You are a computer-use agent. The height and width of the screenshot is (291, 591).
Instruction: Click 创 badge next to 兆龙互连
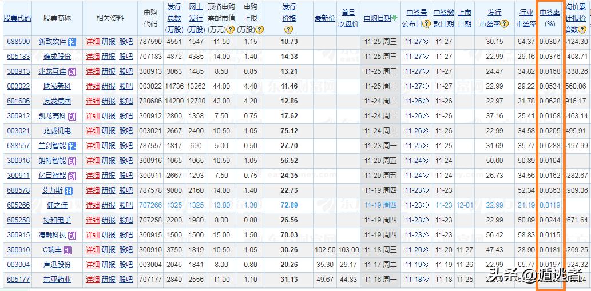pos(72,72)
